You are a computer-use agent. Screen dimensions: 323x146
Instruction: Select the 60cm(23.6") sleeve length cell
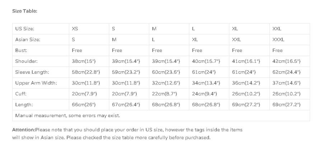[x=166, y=72]
